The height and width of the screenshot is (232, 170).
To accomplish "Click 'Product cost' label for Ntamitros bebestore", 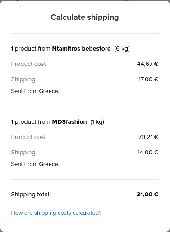I will tap(28, 64).
